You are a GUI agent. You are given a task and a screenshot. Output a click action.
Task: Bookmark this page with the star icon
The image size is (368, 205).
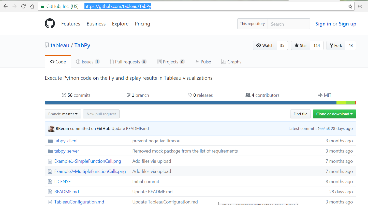tap(350, 6)
